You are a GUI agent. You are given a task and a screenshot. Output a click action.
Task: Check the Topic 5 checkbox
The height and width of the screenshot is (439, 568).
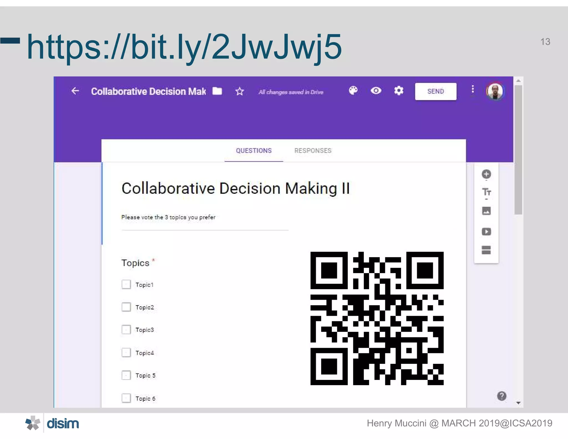pyautogui.click(x=126, y=375)
